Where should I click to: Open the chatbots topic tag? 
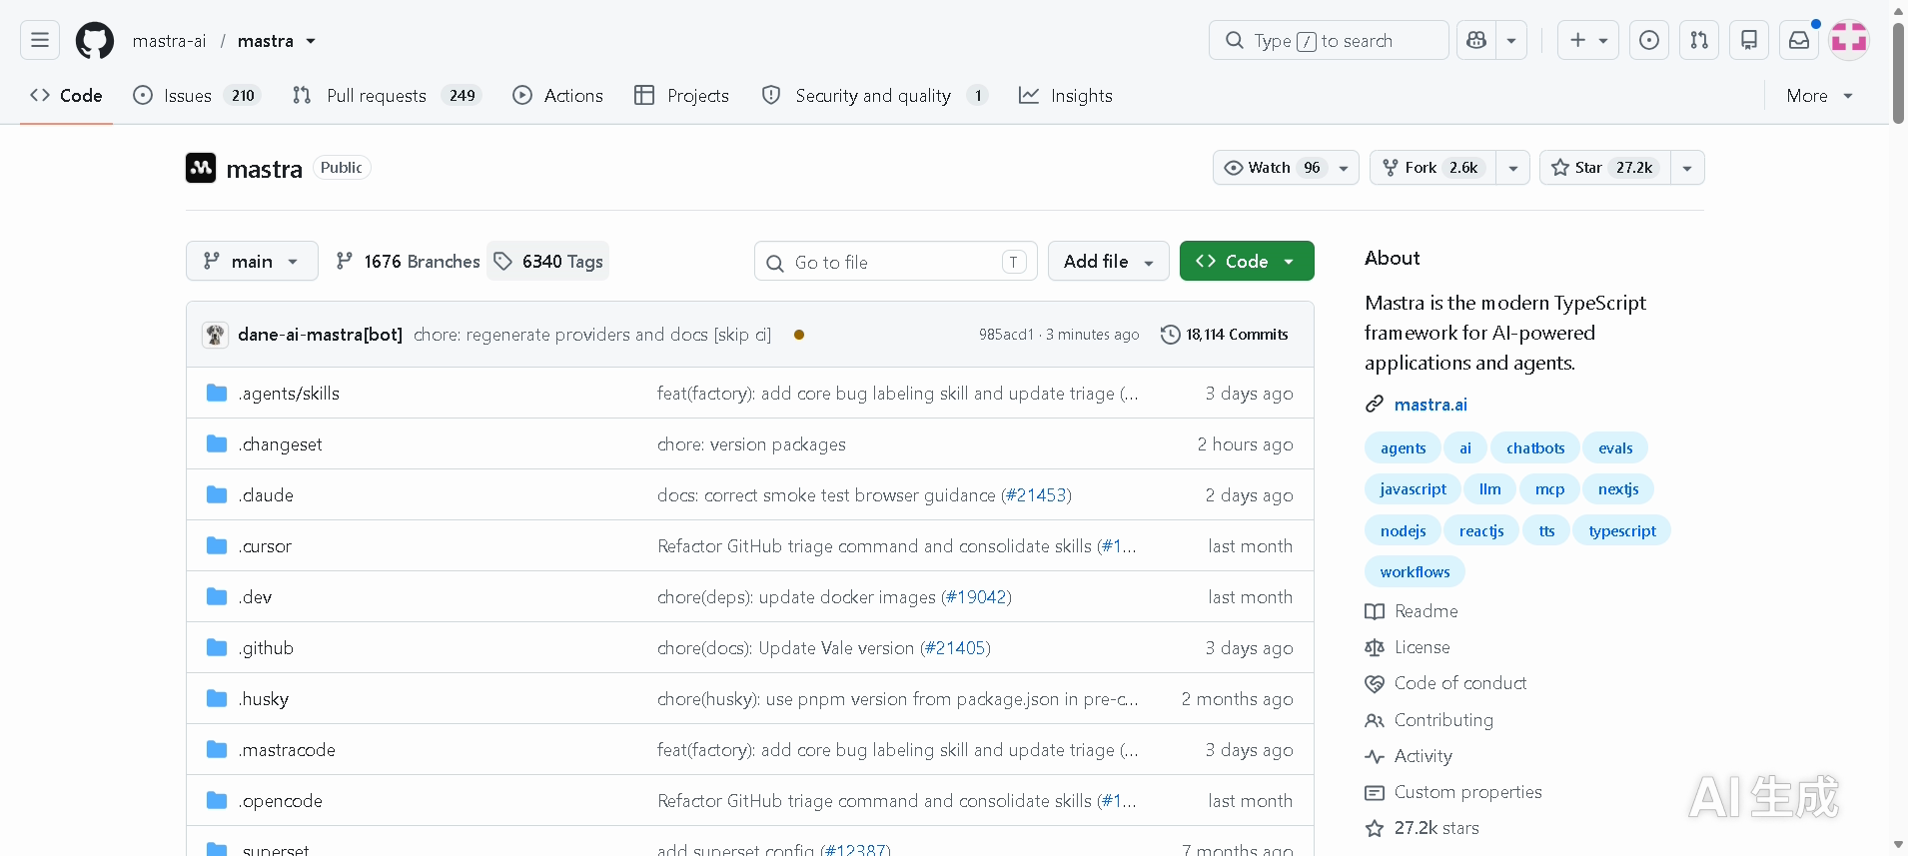coord(1535,448)
